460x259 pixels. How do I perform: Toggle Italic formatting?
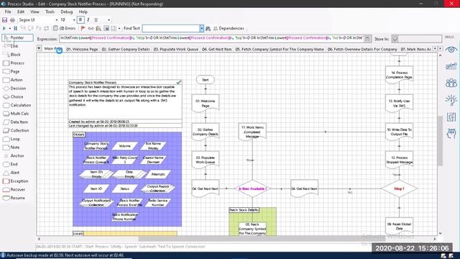coord(88,20)
